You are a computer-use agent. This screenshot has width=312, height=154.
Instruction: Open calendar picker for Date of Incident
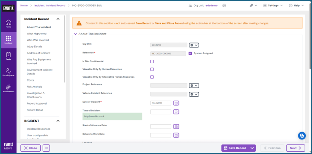tap(176, 103)
